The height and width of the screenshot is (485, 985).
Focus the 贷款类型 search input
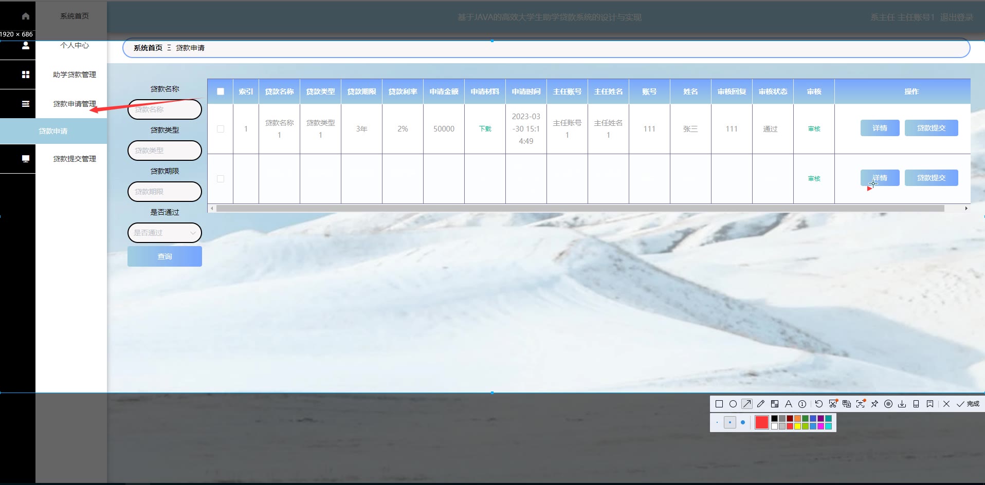pos(165,151)
